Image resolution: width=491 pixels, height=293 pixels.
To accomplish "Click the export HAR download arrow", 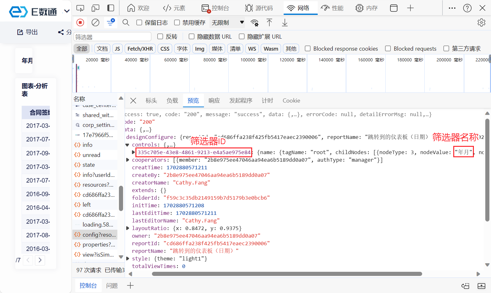I will click(285, 22).
